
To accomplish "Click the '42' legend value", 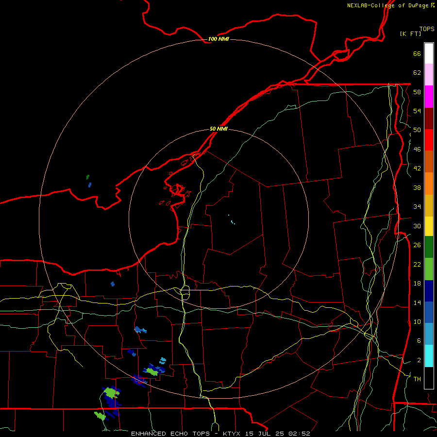I will (417, 168).
